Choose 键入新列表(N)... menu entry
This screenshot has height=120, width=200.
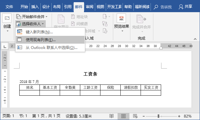point(50,32)
